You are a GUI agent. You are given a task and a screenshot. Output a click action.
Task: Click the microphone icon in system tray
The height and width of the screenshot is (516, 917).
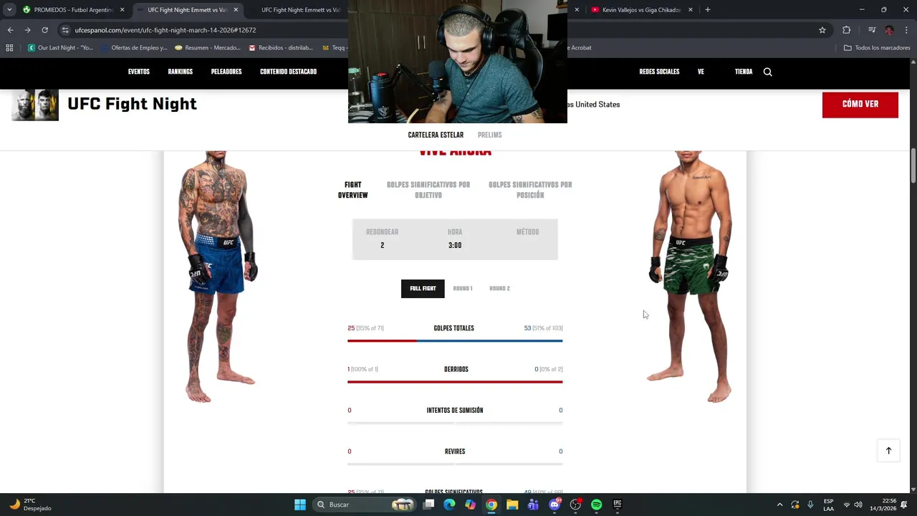(810, 505)
